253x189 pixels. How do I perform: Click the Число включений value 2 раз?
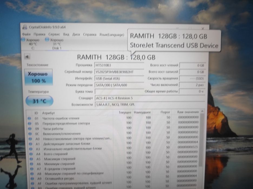(192, 85)
